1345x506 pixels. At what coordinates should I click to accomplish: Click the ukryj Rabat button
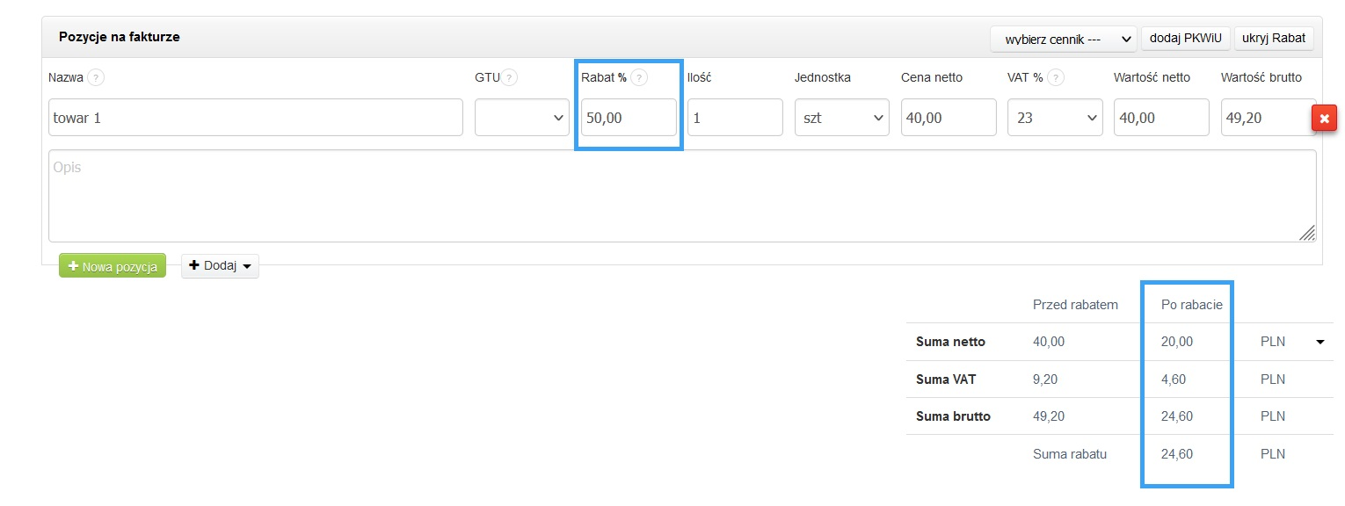tap(1274, 39)
